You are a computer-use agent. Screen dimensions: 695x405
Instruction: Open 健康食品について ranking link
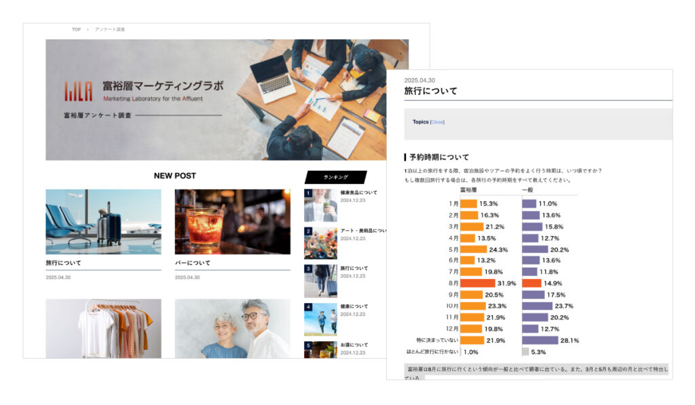358,193
